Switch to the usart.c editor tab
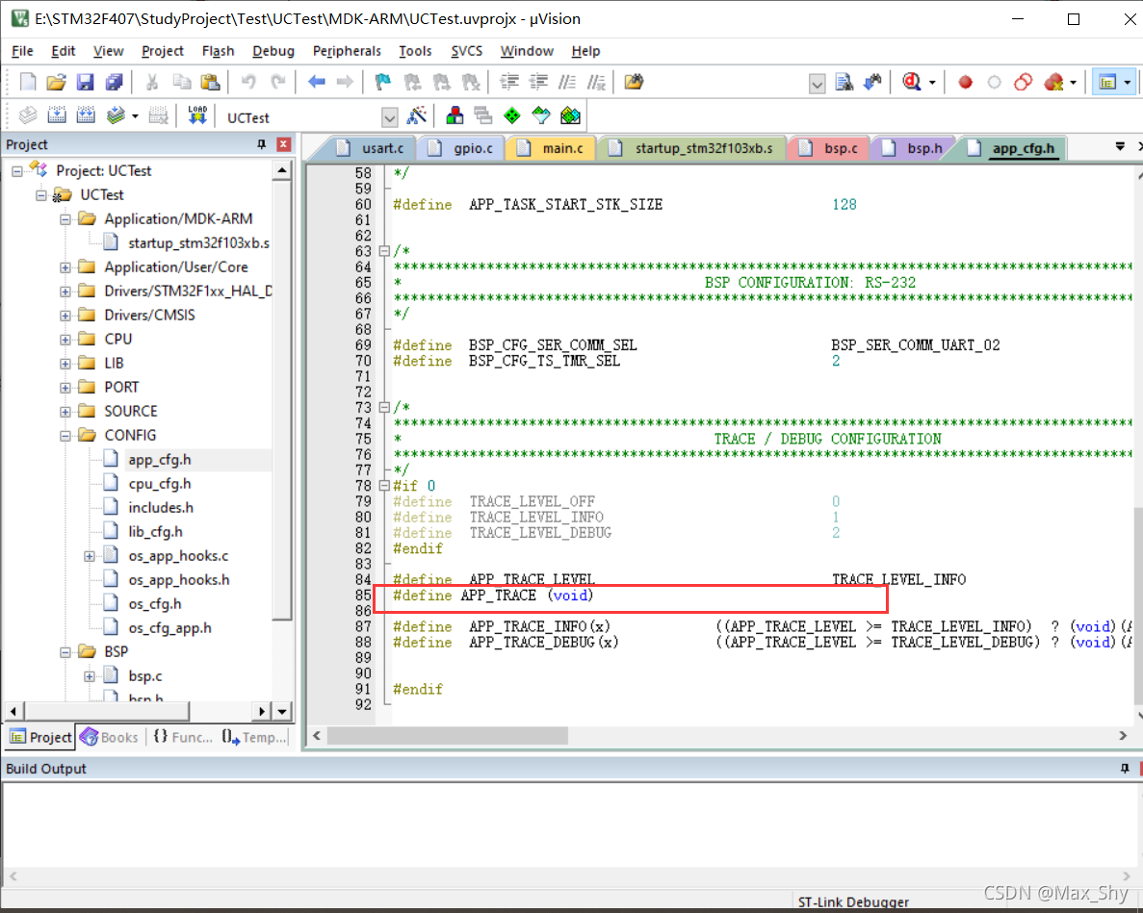This screenshot has height=913, width=1143. (x=374, y=148)
